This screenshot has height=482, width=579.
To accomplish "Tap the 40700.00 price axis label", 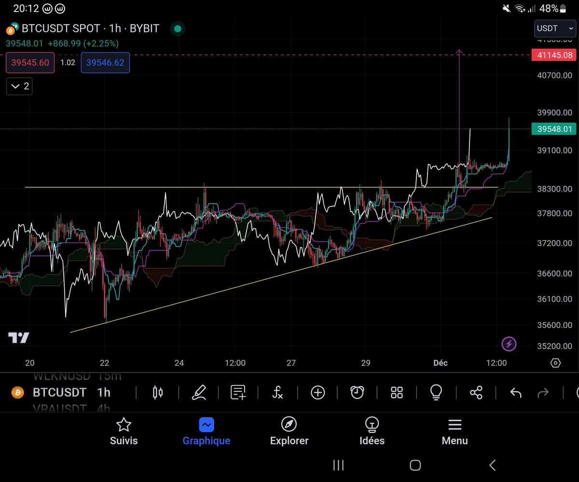I will pos(554,75).
